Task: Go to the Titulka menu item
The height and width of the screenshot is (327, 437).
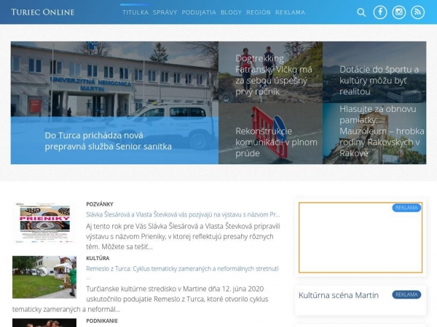Action: [135, 12]
